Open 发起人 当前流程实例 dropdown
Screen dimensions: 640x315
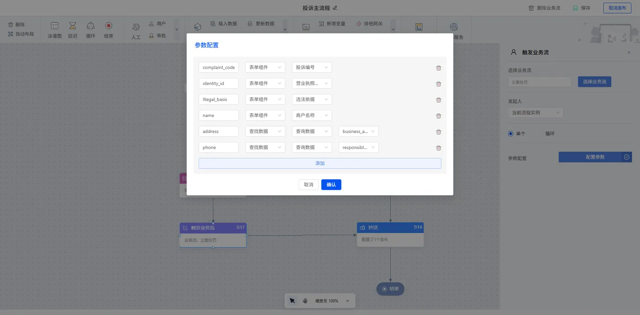coord(536,112)
